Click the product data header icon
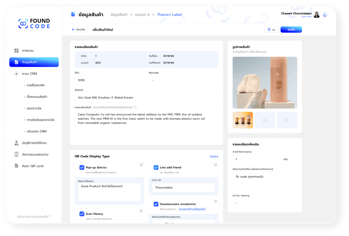 73,14
